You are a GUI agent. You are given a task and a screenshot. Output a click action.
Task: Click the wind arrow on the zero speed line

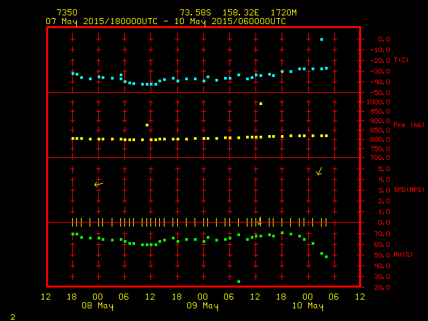click(259, 221)
